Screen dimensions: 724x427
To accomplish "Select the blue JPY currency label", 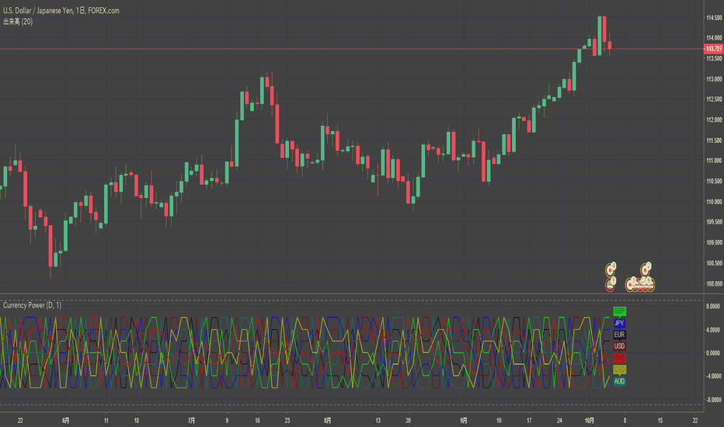I will [619, 323].
